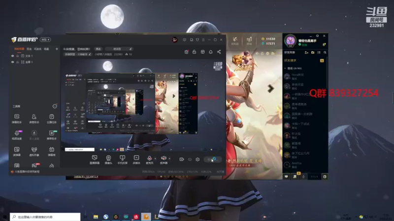Image resolution: width=394 pixels, height=221 pixels.
Task: Expand microphone options arrow
Action: 155,158
